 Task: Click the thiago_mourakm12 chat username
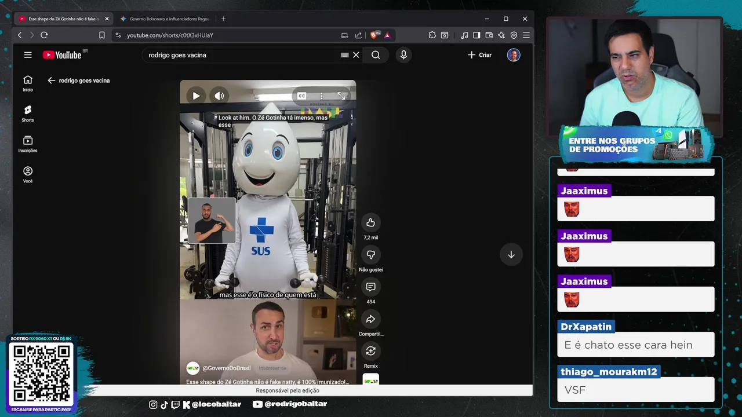coord(609,372)
